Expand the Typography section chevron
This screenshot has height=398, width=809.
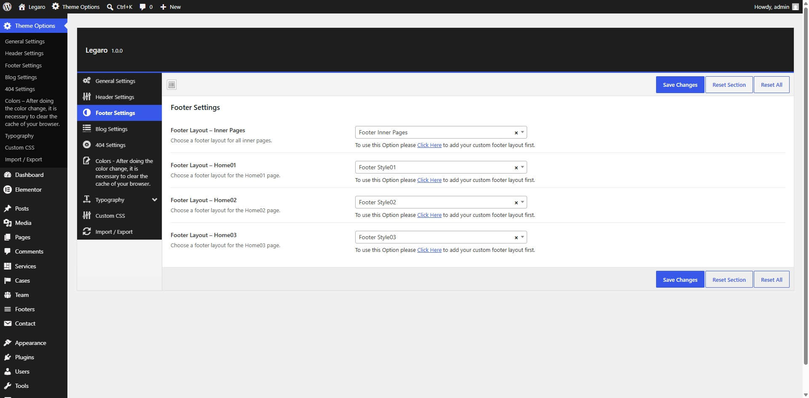tap(155, 200)
